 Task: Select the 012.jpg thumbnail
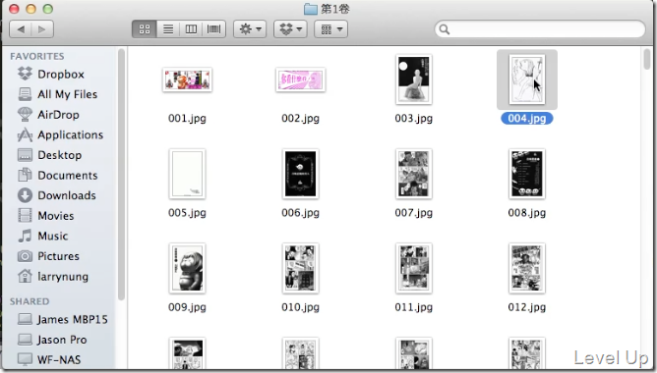click(x=527, y=268)
